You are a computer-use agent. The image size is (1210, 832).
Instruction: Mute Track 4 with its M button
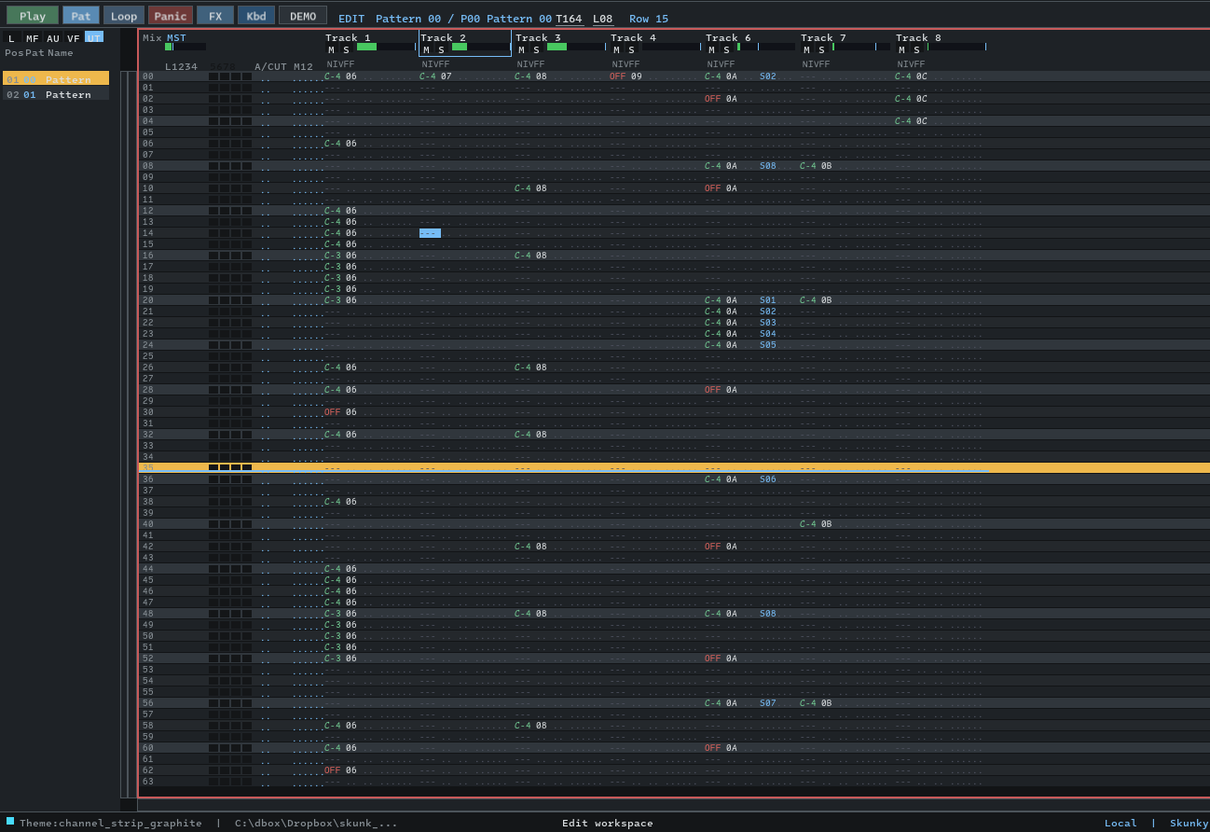click(x=616, y=49)
